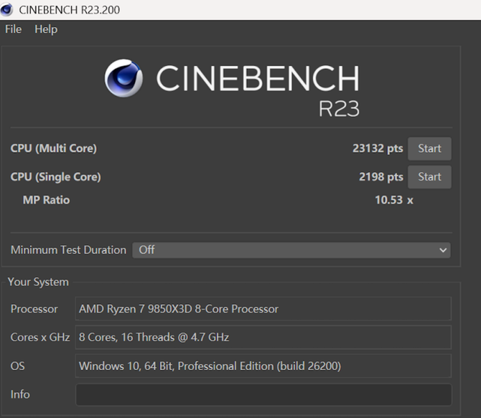Click the 2198 pts single core score
481x418 pixels.
pos(380,177)
